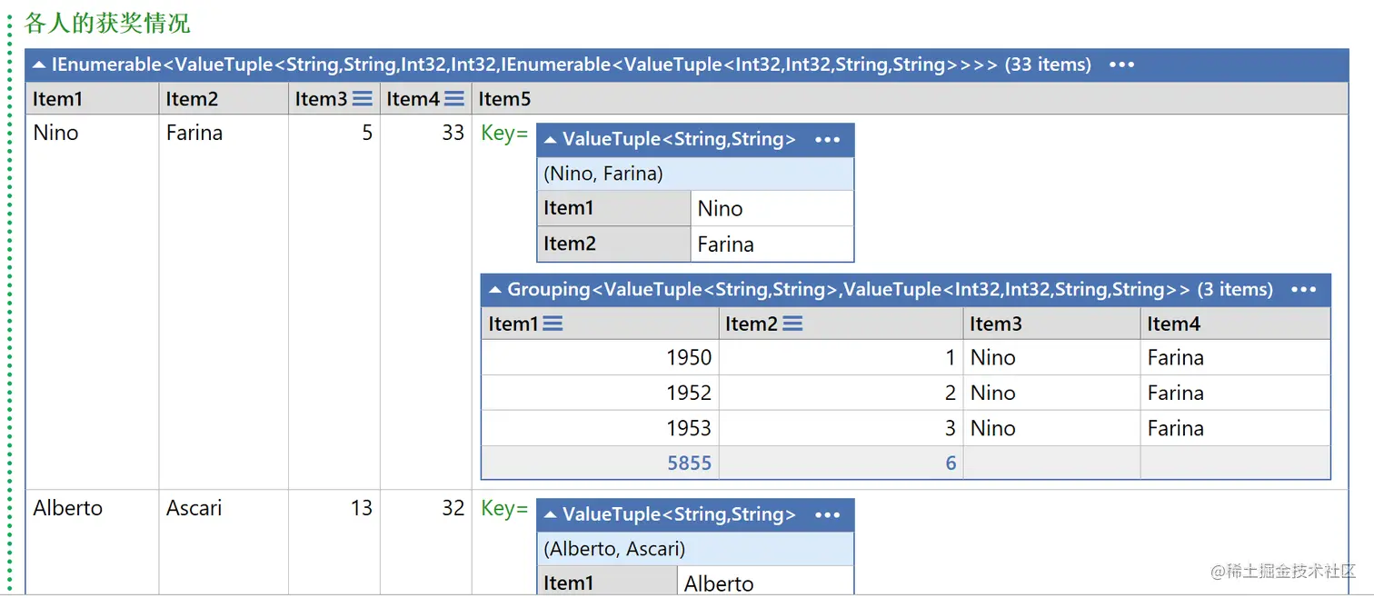
Task: Click the year 1952 cell
Action: pos(600,393)
